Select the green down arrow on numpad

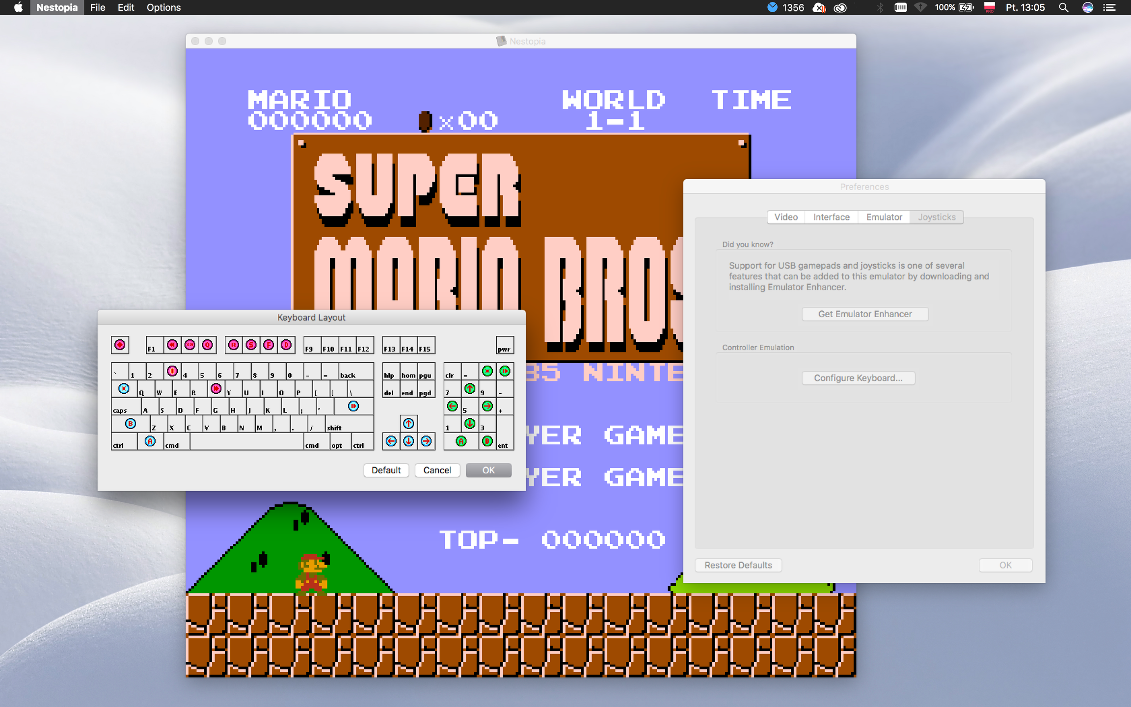pyautogui.click(x=470, y=423)
